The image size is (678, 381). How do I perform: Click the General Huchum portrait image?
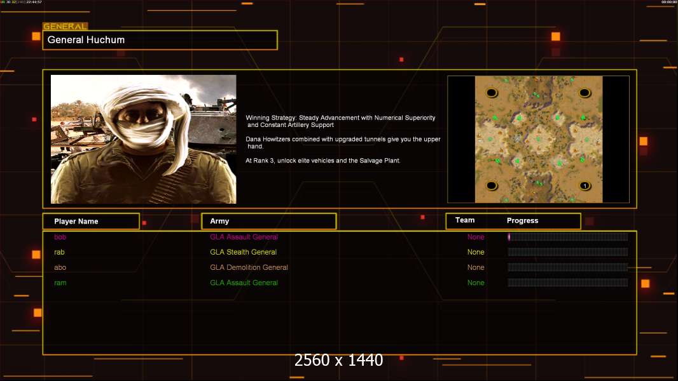[143, 139]
